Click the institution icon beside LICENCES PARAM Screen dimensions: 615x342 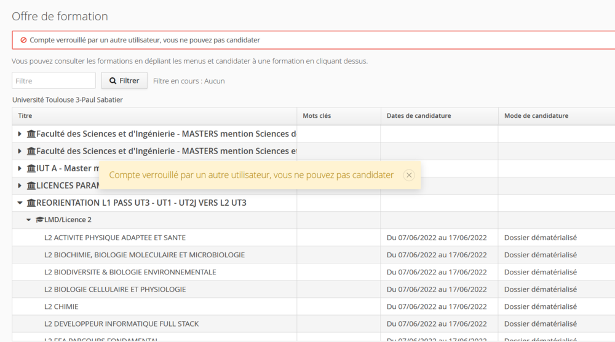31,185
